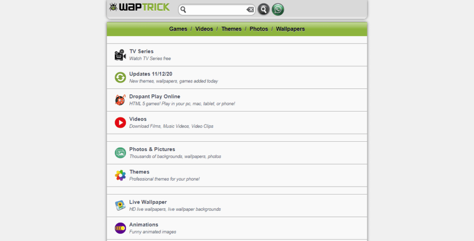The width and height of the screenshot is (474, 241).
Task: Open the green WhatsApp icon
Action: click(278, 9)
